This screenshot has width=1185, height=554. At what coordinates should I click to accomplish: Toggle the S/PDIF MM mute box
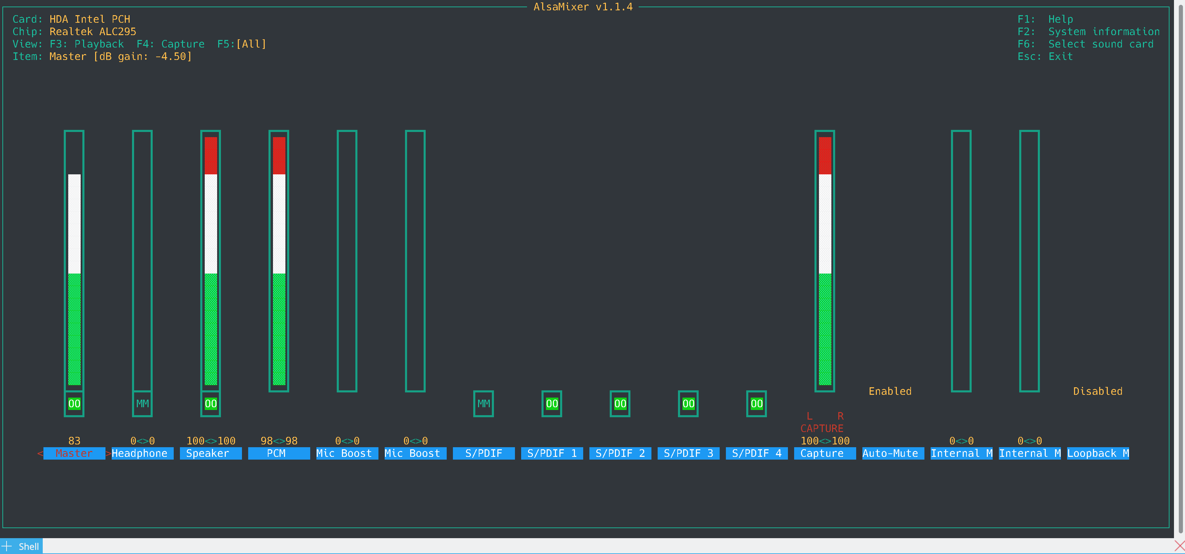tap(484, 404)
